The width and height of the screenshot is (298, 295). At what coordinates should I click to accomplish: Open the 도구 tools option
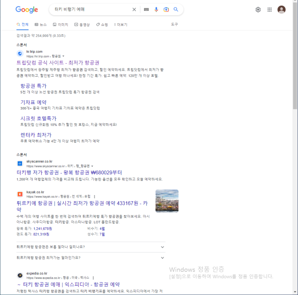pos(174,24)
